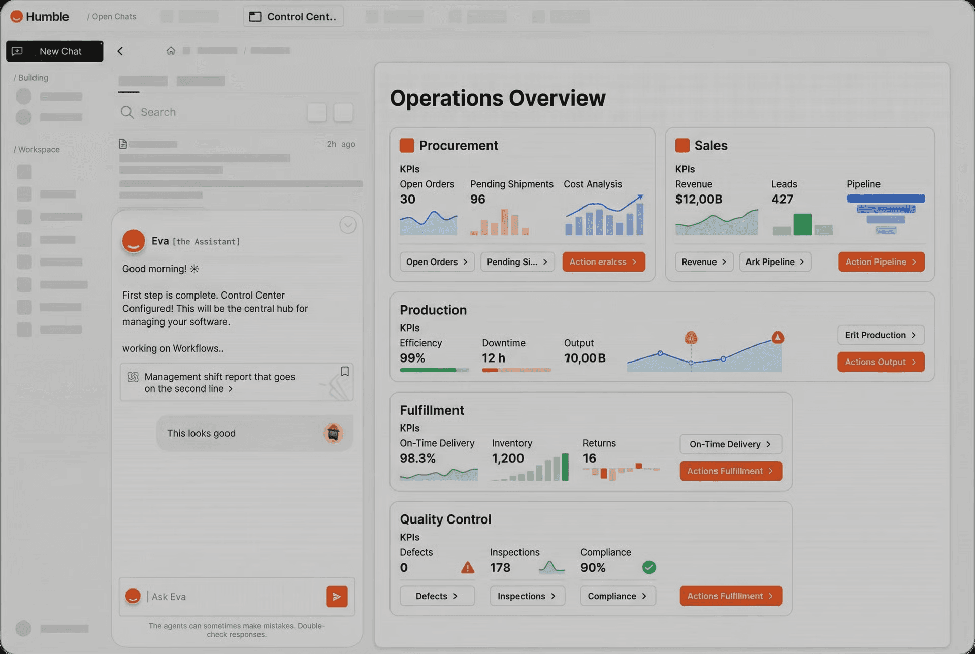
Task: Click the Action Pipeline orange button
Action: point(881,262)
